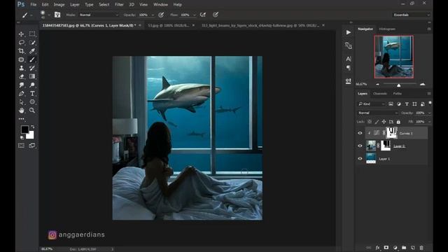Swap foreground and background colors

tap(33, 127)
